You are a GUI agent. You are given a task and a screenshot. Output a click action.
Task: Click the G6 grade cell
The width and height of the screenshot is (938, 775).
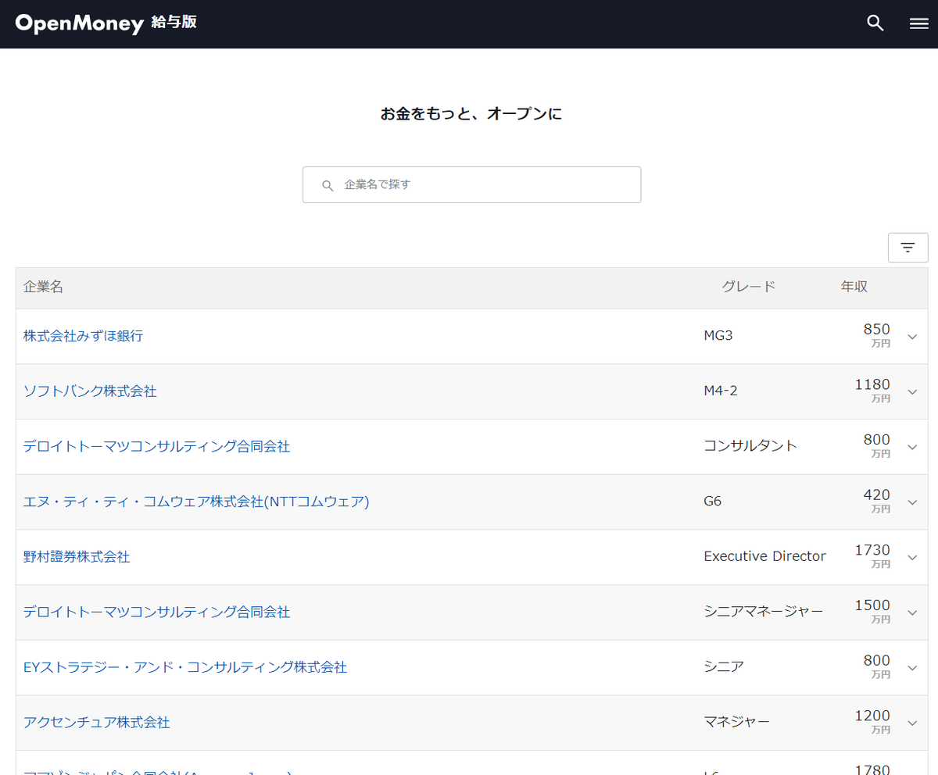click(713, 502)
